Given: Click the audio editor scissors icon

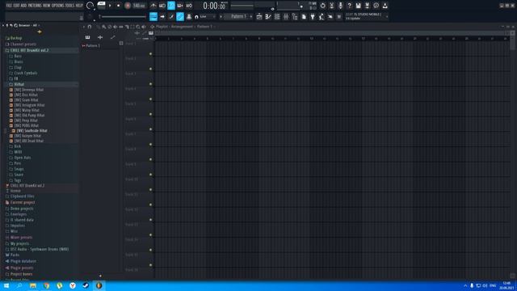Looking at the screenshot, I should [x=332, y=6].
